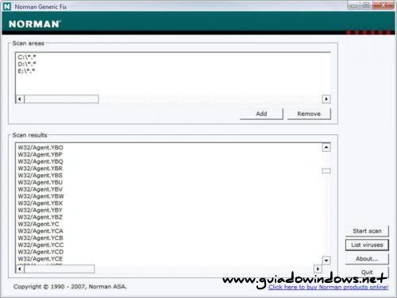Click scan results up scroll arrow
Image resolution: width=397 pixels, height=298 pixels.
tap(326, 147)
